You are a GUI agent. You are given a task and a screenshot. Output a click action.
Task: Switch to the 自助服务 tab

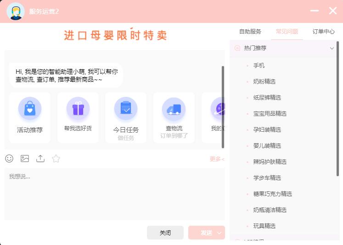pyautogui.click(x=250, y=32)
